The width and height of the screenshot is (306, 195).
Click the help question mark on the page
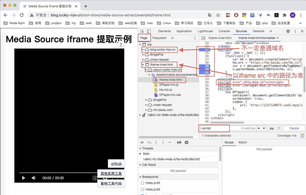point(121,45)
